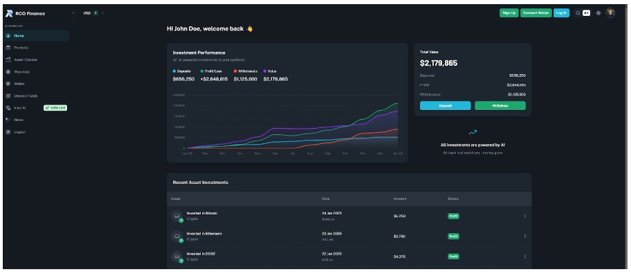
Task: Click the Logout icon in the sidebar
Action: [8, 131]
